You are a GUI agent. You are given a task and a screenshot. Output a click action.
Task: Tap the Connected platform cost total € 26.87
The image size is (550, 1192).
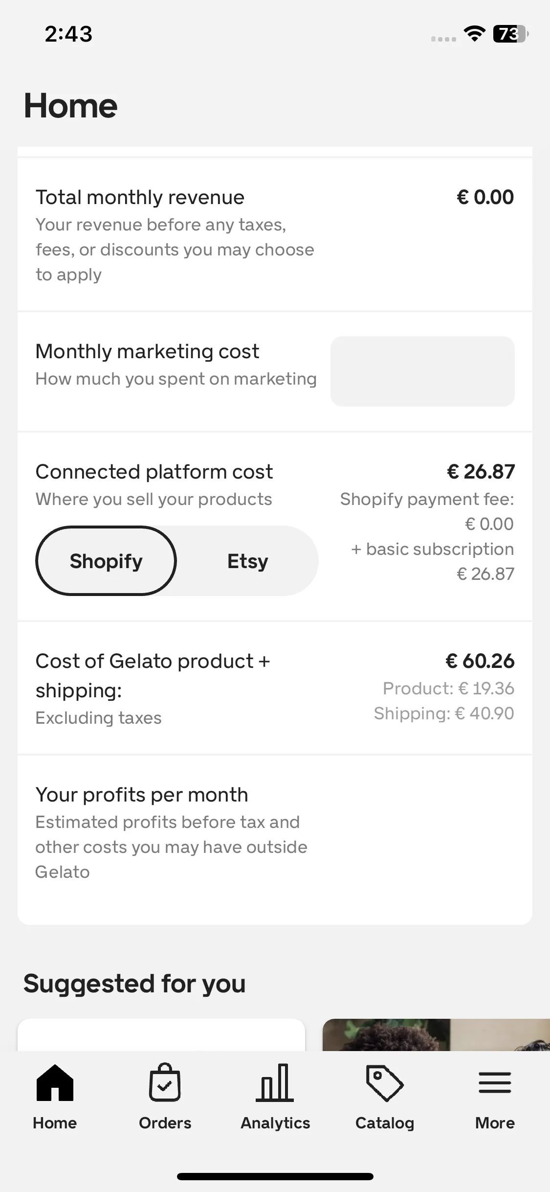[x=481, y=472]
